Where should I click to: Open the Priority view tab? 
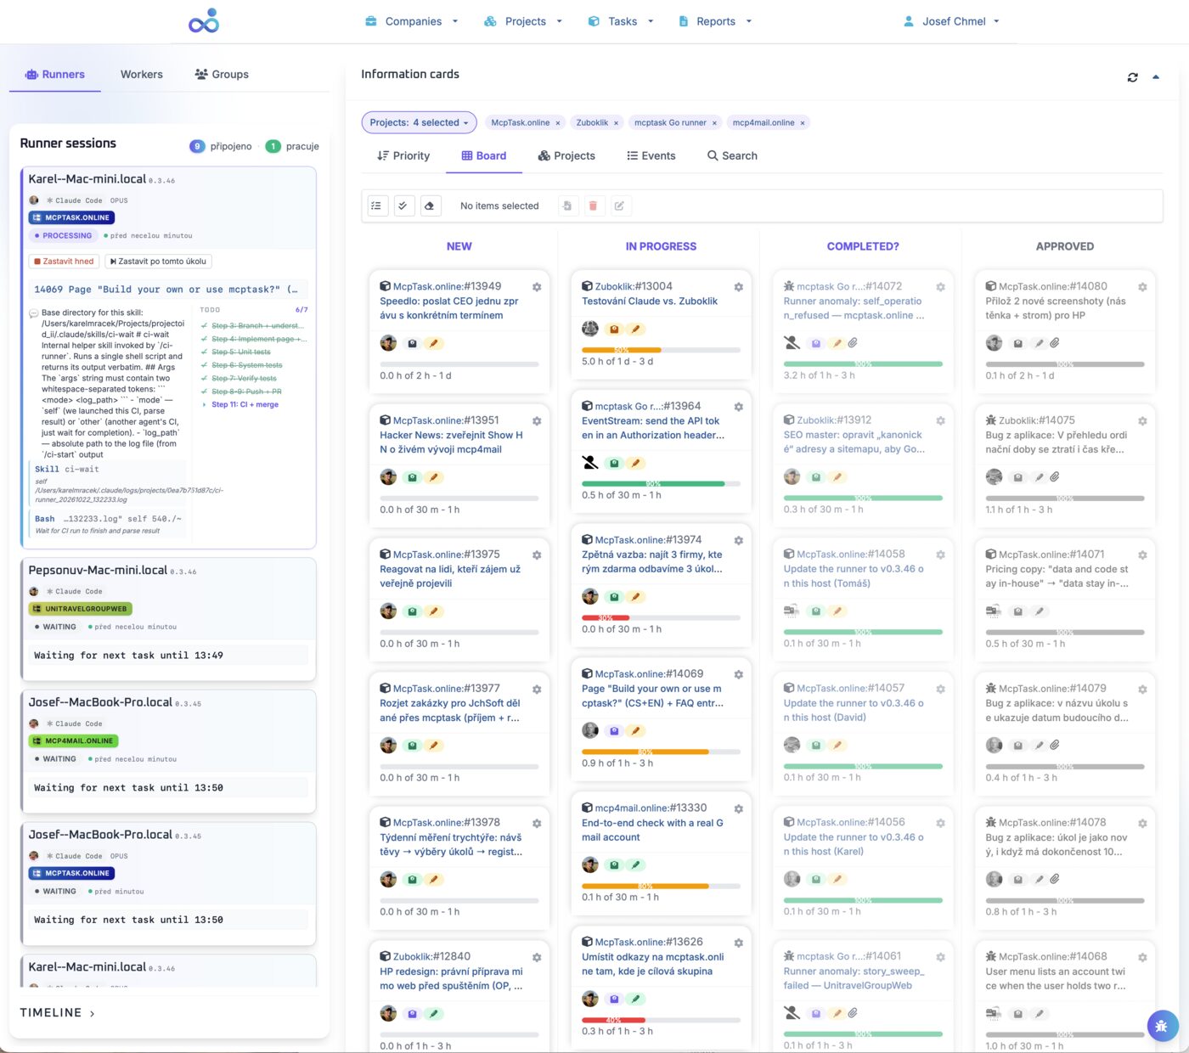tap(403, 155)
